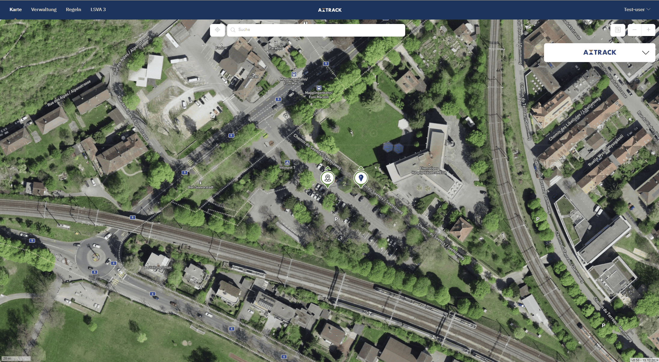Open the Verwaltung menu
Viewport: 659px width, 362px height.
tap(44, 10)
